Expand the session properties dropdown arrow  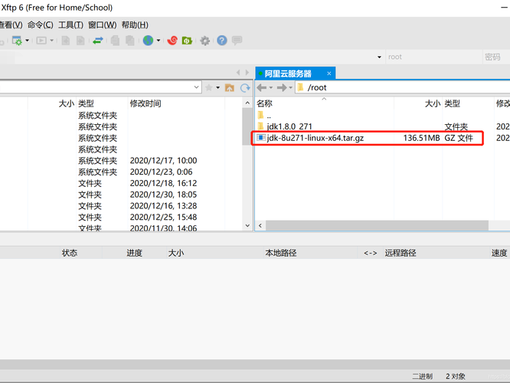point(28,41)
